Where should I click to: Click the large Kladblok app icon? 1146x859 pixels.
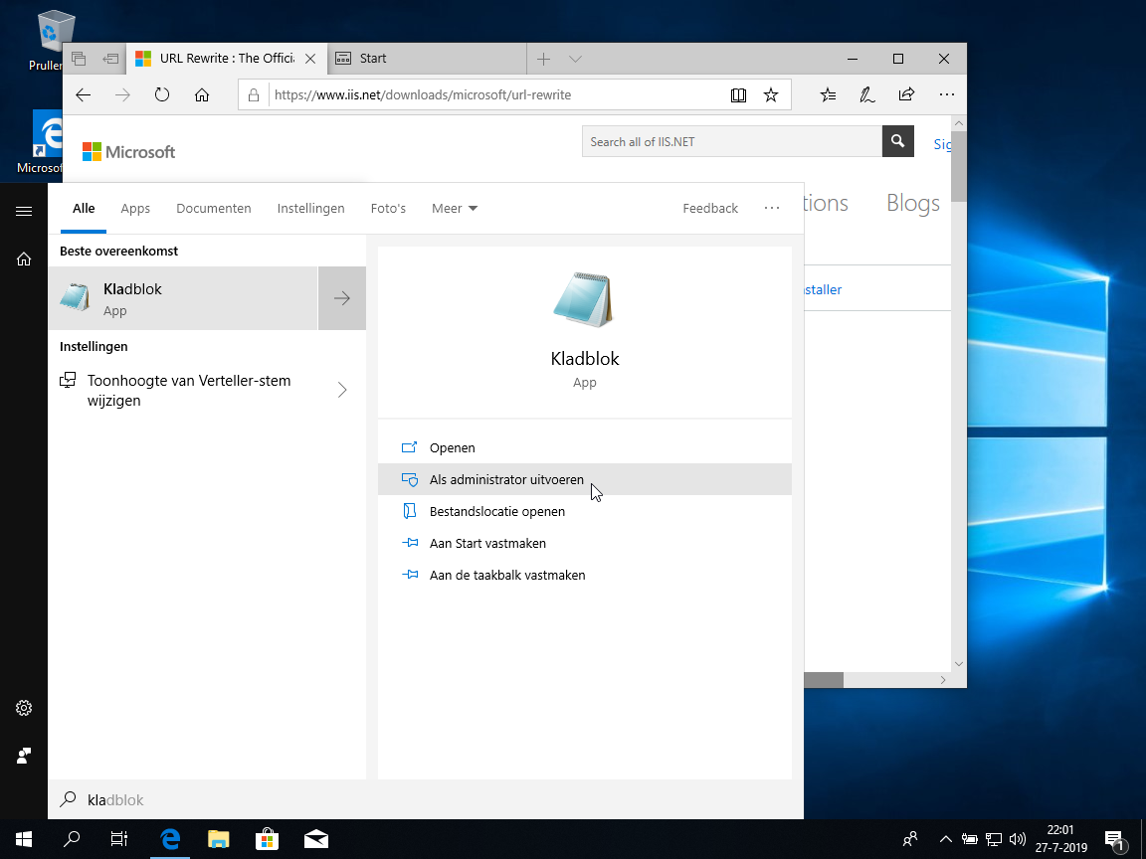click(584, 299)
